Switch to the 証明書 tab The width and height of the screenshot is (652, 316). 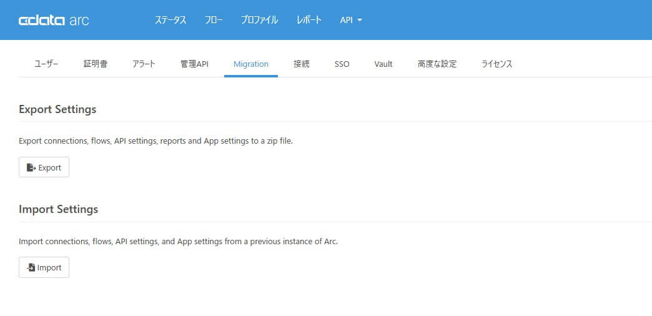(x=95, y=64)
